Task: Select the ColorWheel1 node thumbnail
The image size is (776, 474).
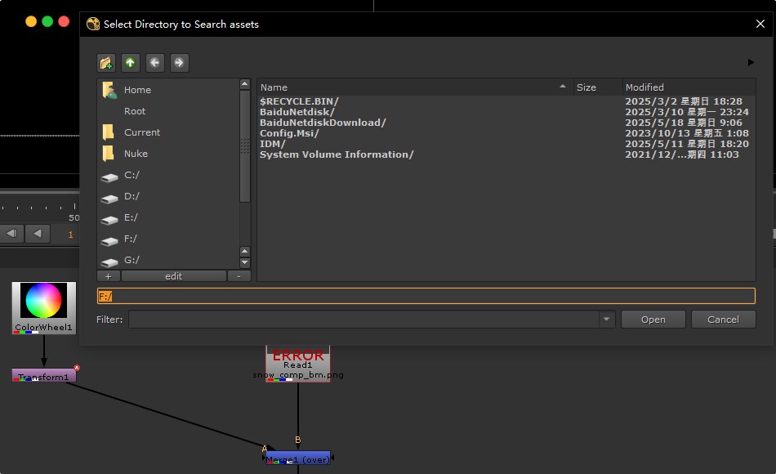Action: 44,302
